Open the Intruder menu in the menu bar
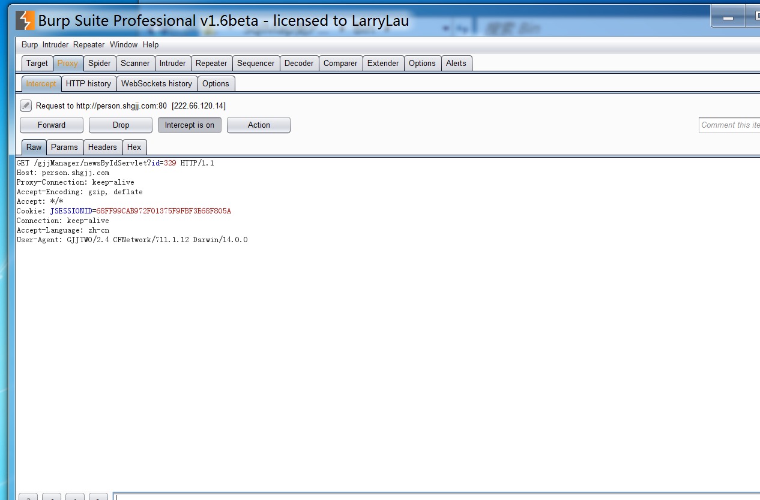 tap(56, 44)
